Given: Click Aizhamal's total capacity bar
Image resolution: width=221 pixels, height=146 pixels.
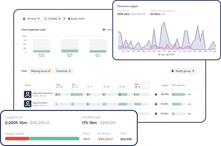Looking at the screenshot, I should point(179,94).
